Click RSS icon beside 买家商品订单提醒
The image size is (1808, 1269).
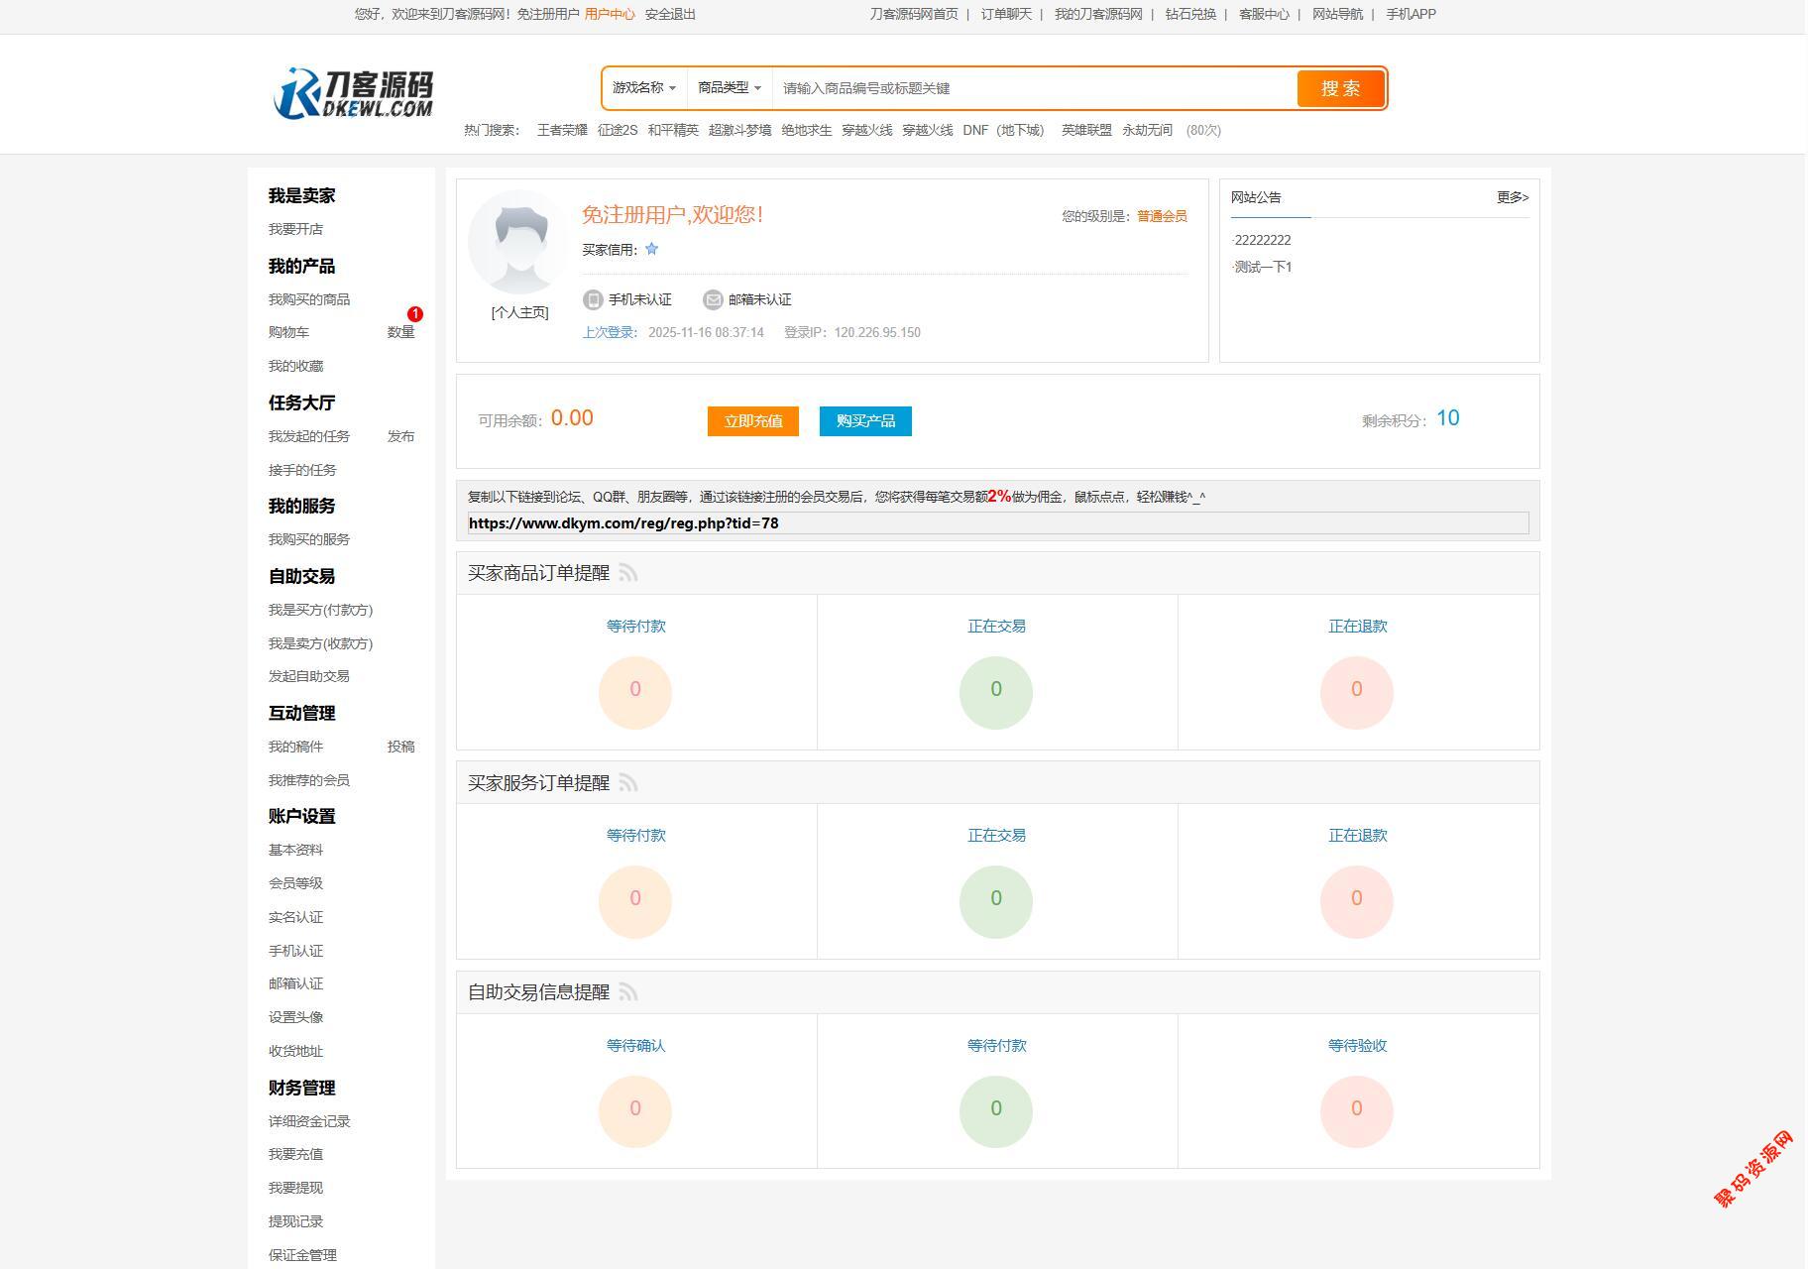(628, 573)
